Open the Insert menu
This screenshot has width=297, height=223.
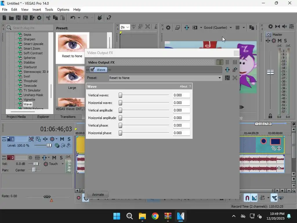37,10
